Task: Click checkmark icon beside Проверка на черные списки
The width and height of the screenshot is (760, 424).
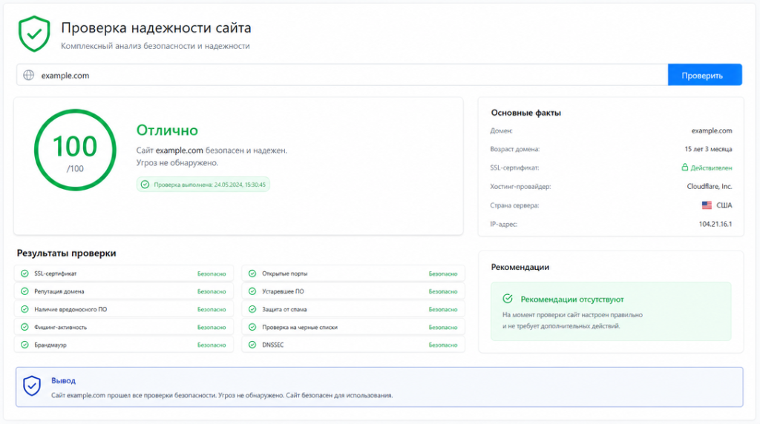Action: [252, 327]
